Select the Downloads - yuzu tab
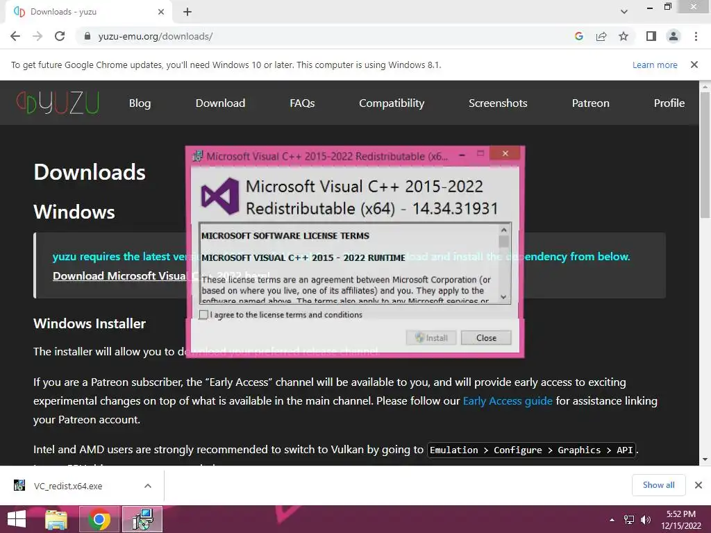 click(x=88, y=12)
